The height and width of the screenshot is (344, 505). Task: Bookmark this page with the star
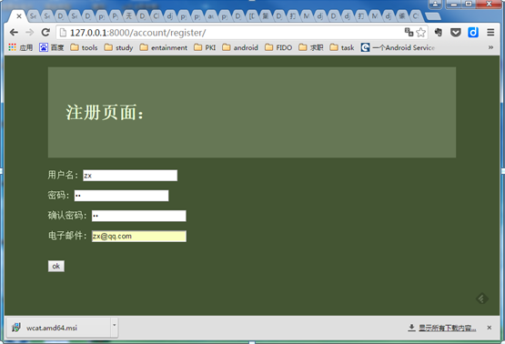[x=420, y=32]
